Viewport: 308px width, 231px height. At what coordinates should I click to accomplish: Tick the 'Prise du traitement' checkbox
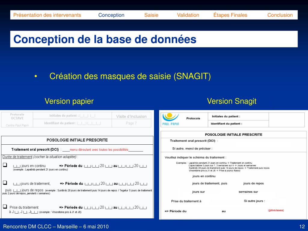tap(5, 206)
